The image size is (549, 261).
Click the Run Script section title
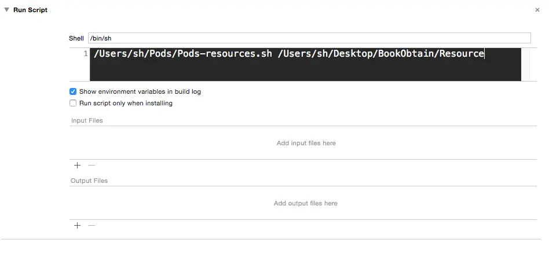[x=31, y=10]
